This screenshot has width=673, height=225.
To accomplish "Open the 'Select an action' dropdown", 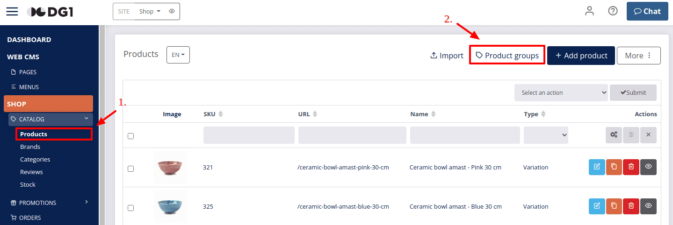I will 561,92.
